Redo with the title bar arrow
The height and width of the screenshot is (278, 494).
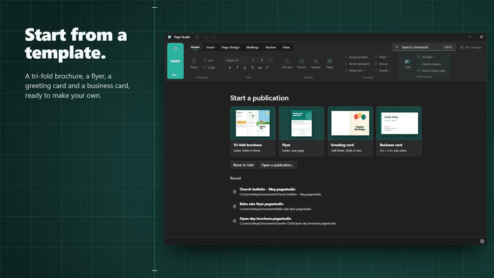213,37
